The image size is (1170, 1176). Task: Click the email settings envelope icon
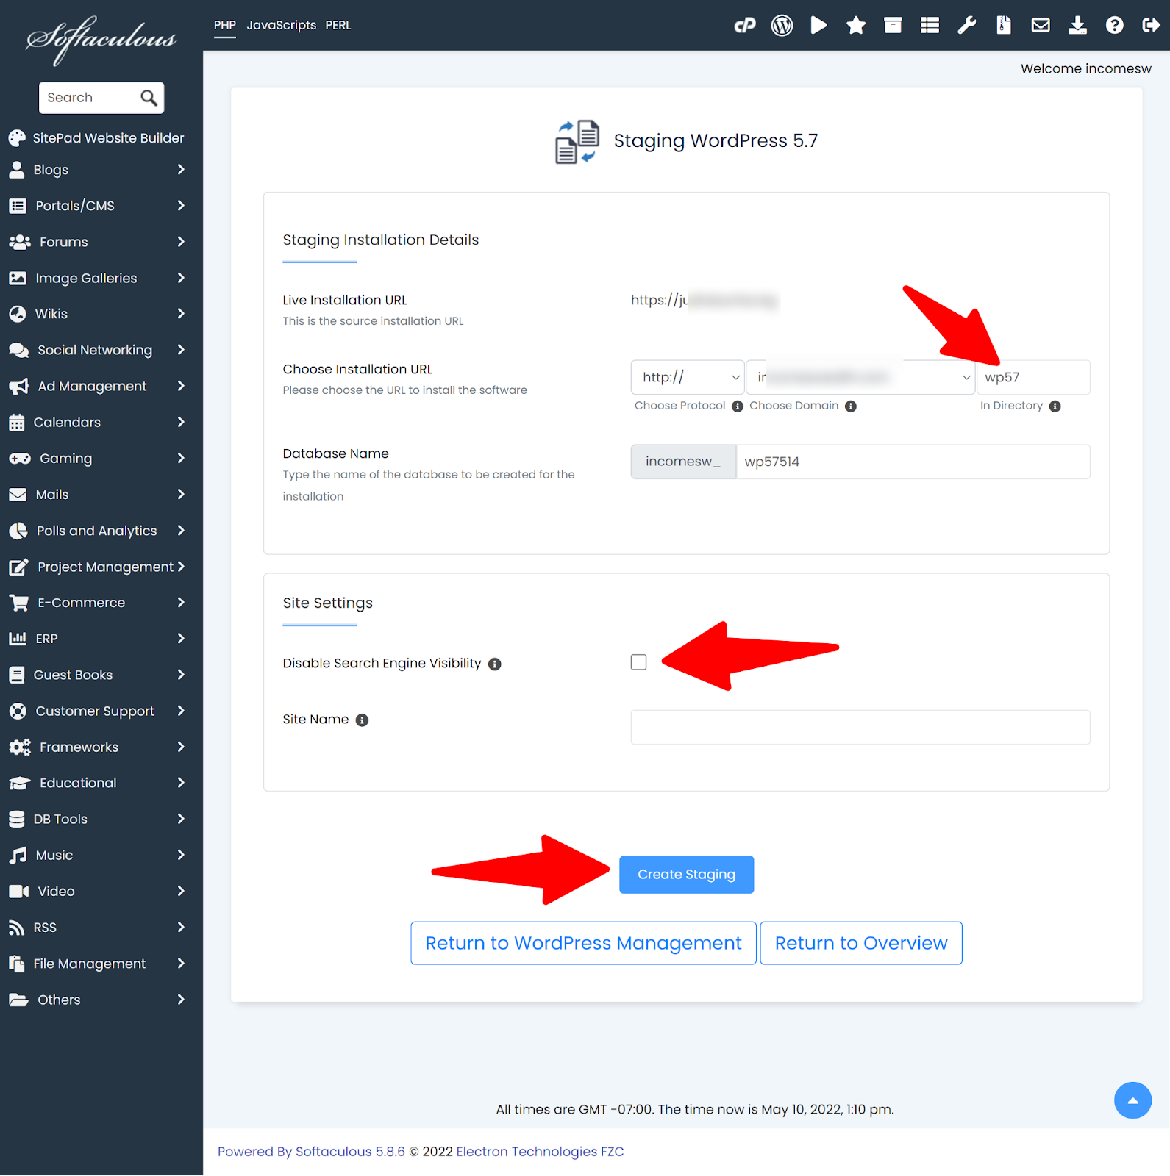tap(1041, 26)
